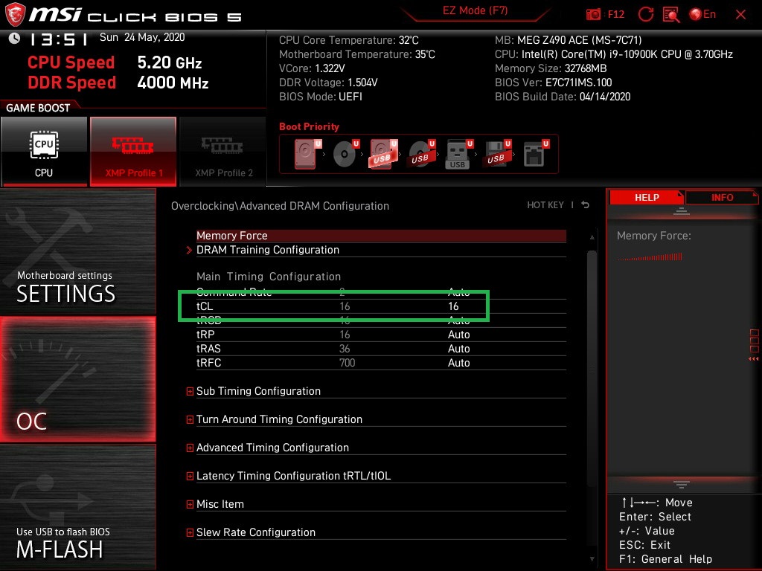This screenshot has width=762, height=571.
Task: Click the Memory Size 32768MB line
Action: tap(551, 68)
